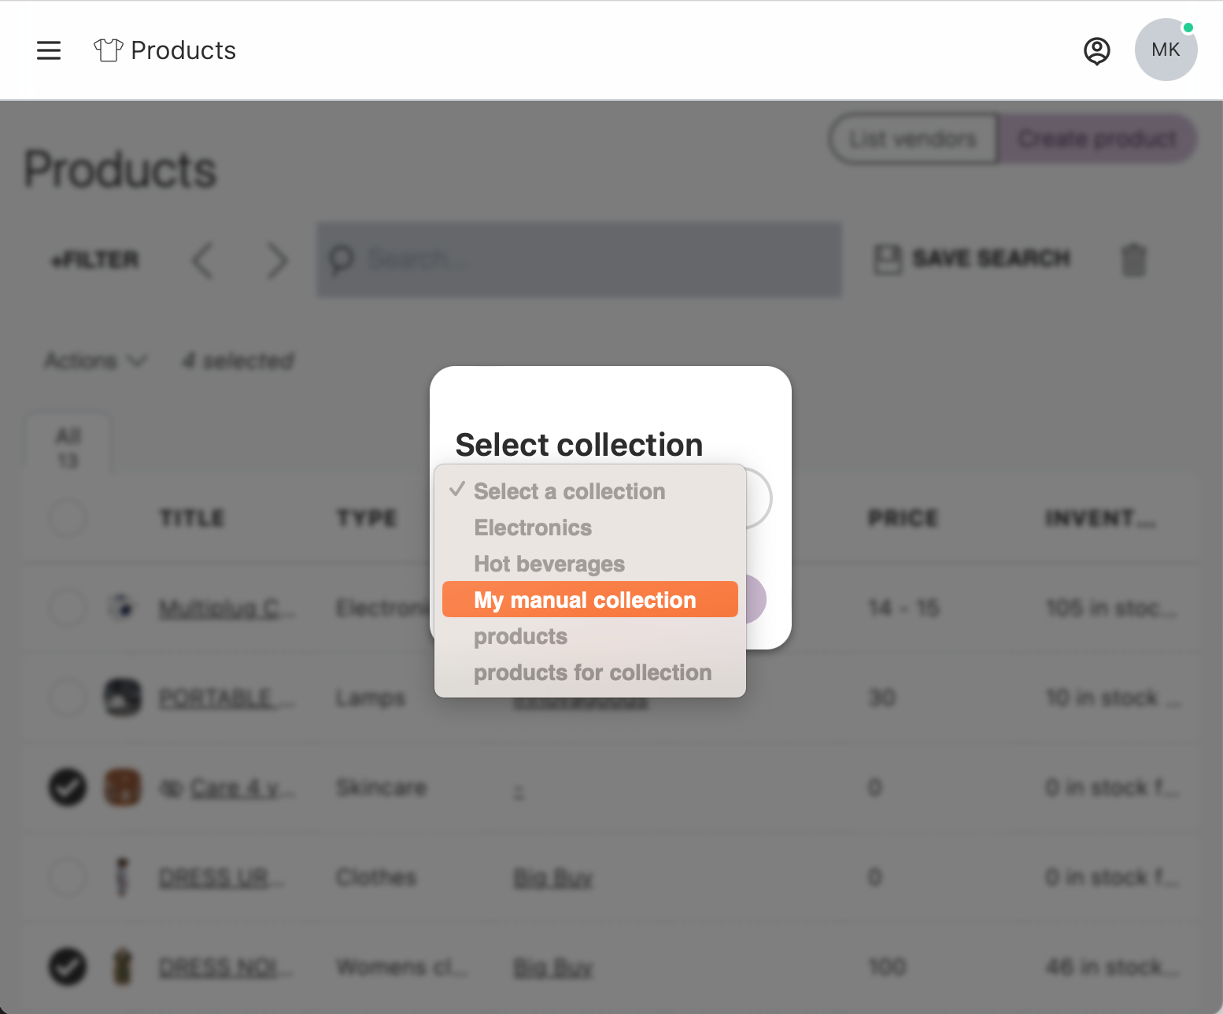Go to next page with right chevron
Screen dimensions: 1223x1014
[x=276, y=261]
